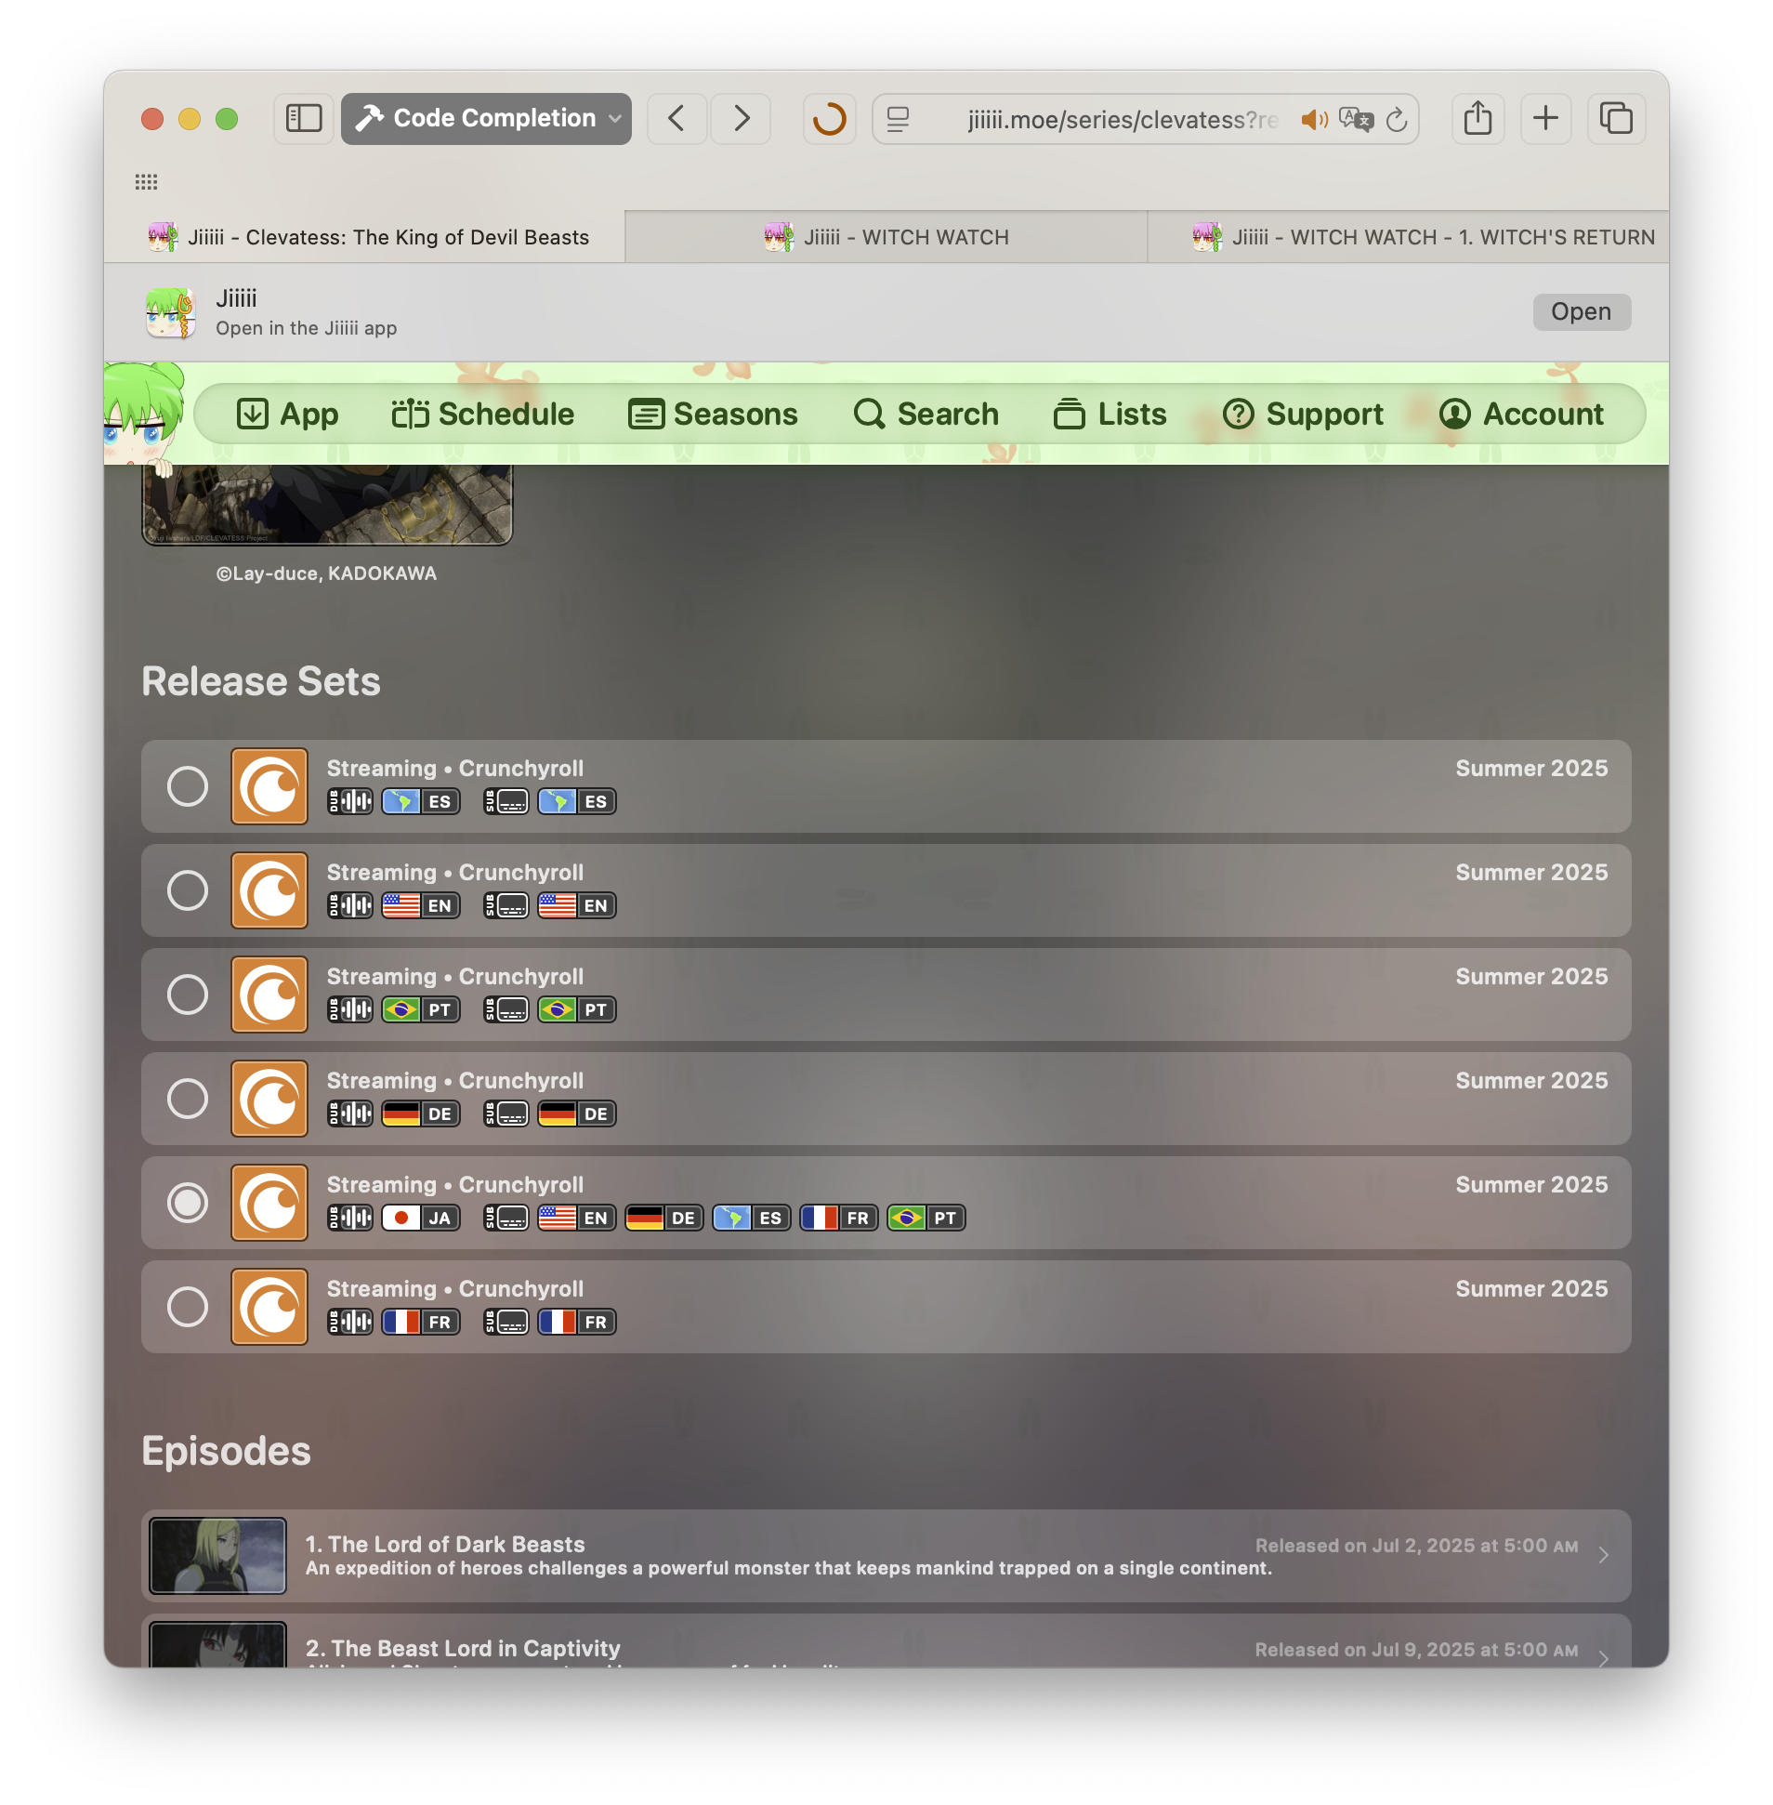Screen dimensions: 1773x1805
Task: Click Crunchyroll logo in the JA release set
Action: (x=269, y=1204)
